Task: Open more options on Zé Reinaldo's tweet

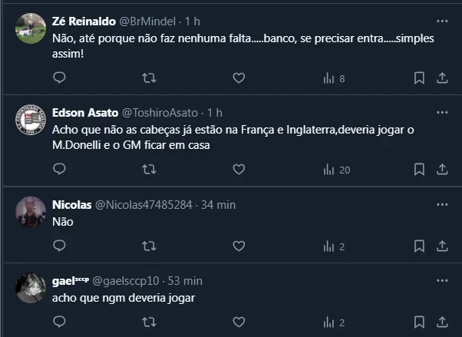Action: pyautogui.click(x=442, y=21)
